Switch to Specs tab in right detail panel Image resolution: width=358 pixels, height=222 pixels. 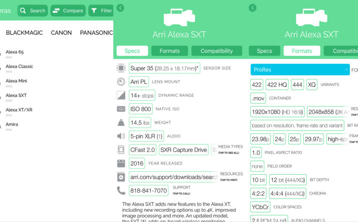pos(265,51)
